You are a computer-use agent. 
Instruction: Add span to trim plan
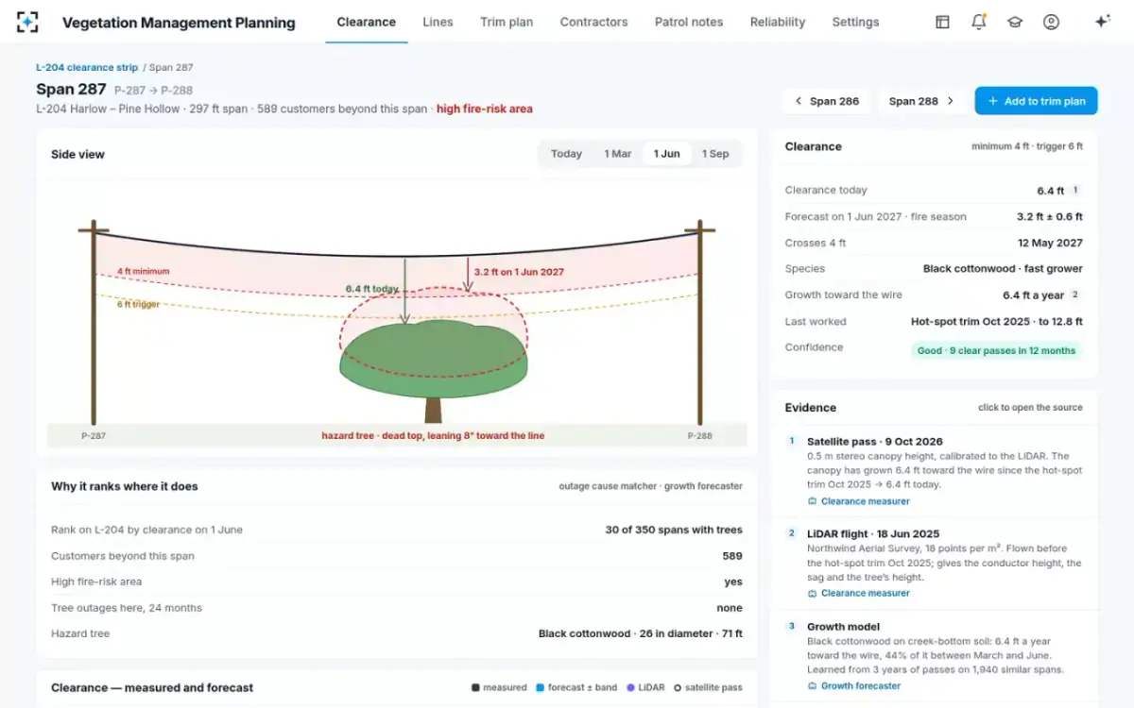click(x=1036, y=101)
